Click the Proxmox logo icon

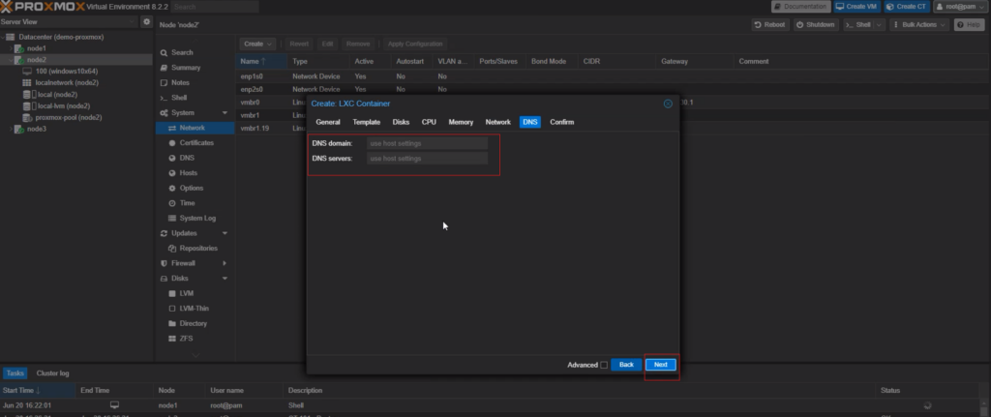(x=7, y=7)
